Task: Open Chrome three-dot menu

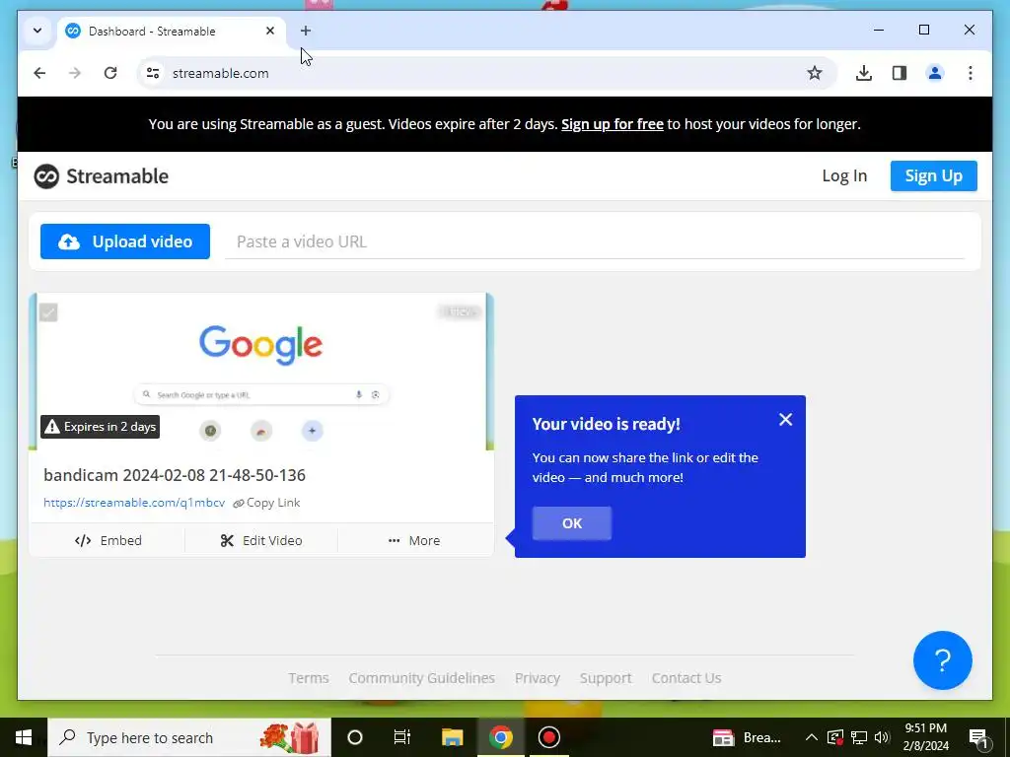Action: (971, 73)
